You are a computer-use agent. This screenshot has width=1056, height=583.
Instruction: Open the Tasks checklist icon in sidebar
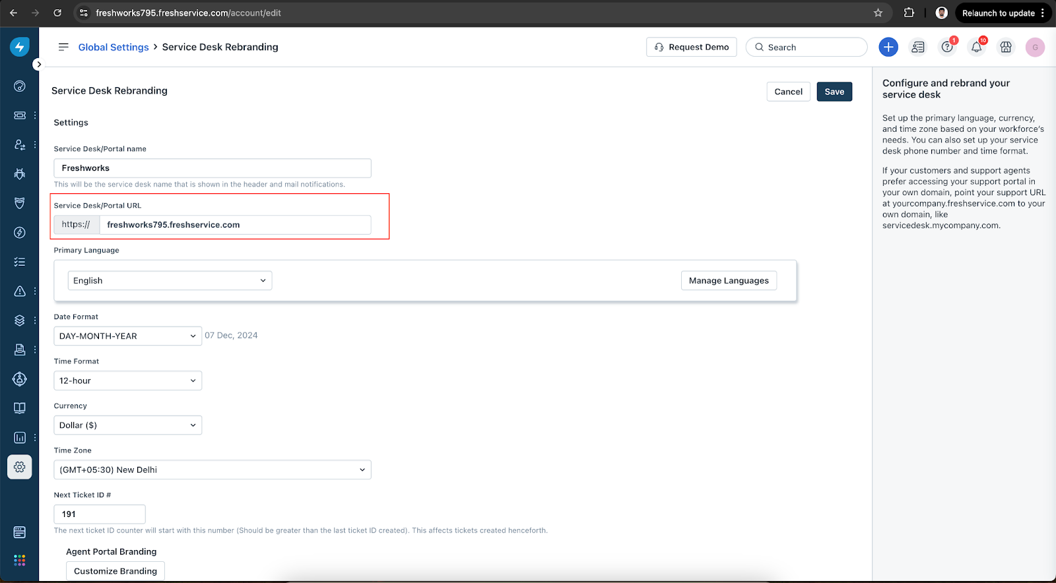(x=20, y=262)
